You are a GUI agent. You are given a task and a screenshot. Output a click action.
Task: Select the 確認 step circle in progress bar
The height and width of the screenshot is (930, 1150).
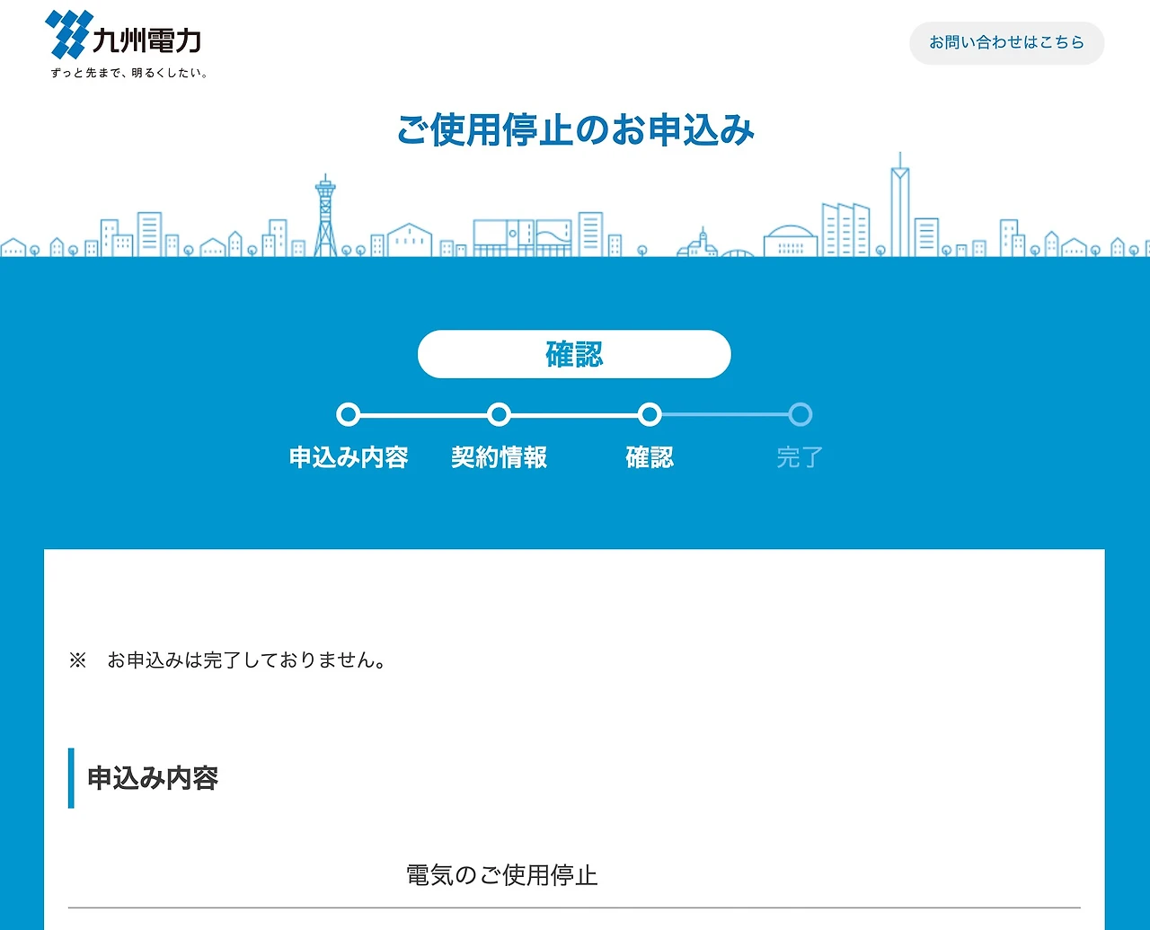(x=650, y=414)
